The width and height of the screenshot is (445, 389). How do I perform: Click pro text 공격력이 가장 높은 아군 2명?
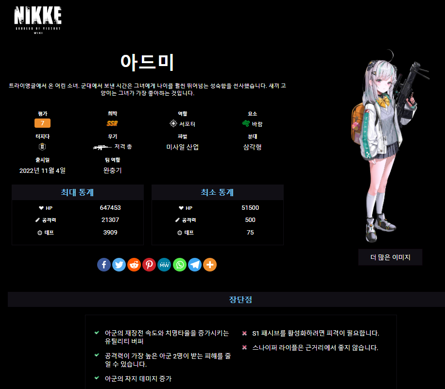pos(168,360)
